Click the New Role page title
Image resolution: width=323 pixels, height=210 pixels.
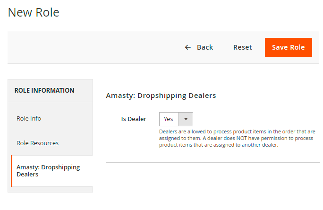click(x=34, y=13)
